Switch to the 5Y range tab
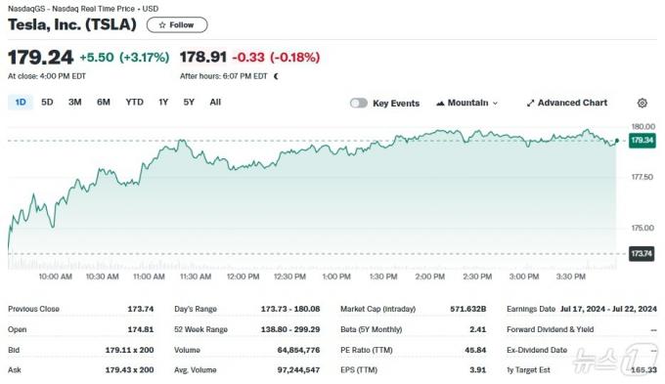The image size is (665, 384). pyautogui.click(x=189, y=103)
